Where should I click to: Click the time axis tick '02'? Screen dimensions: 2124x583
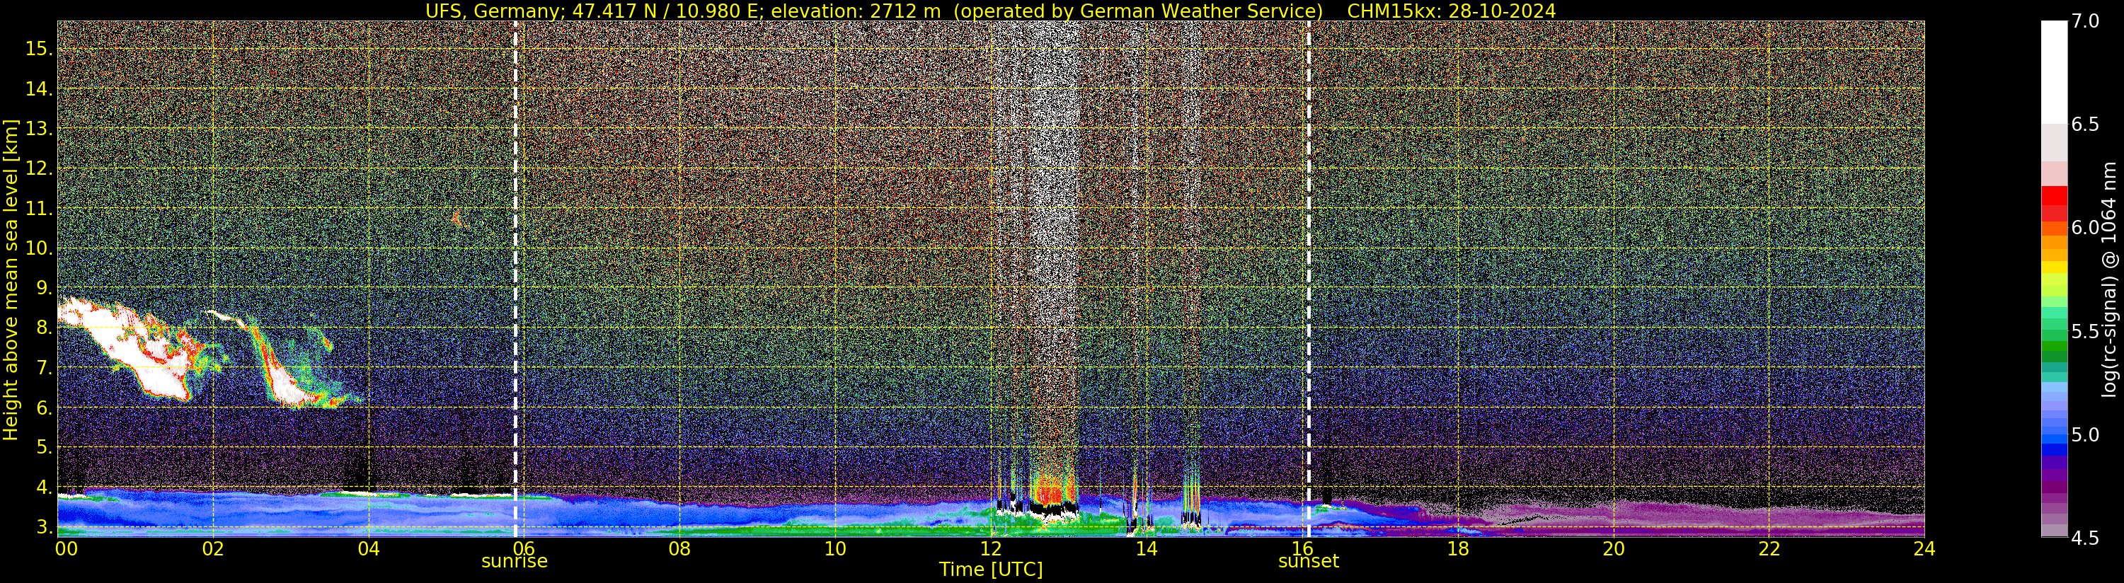[x=213, y=549]
